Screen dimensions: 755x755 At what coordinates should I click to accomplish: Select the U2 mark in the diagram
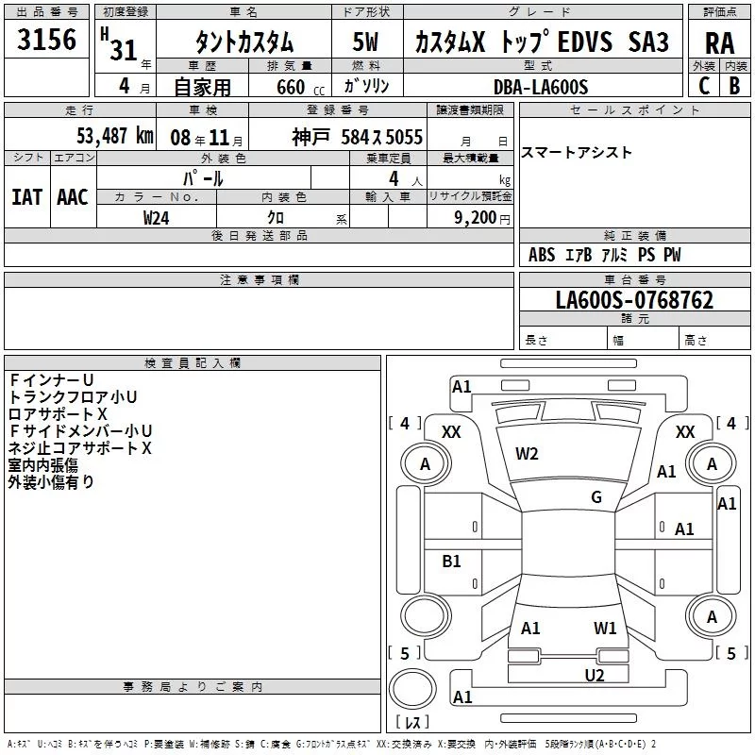pyautogui.click(x=595, y=676)
